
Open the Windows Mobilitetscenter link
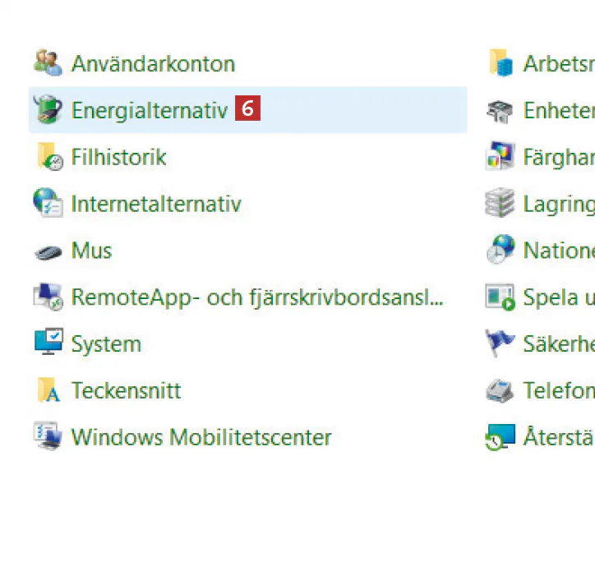click(x=201, y=437)
